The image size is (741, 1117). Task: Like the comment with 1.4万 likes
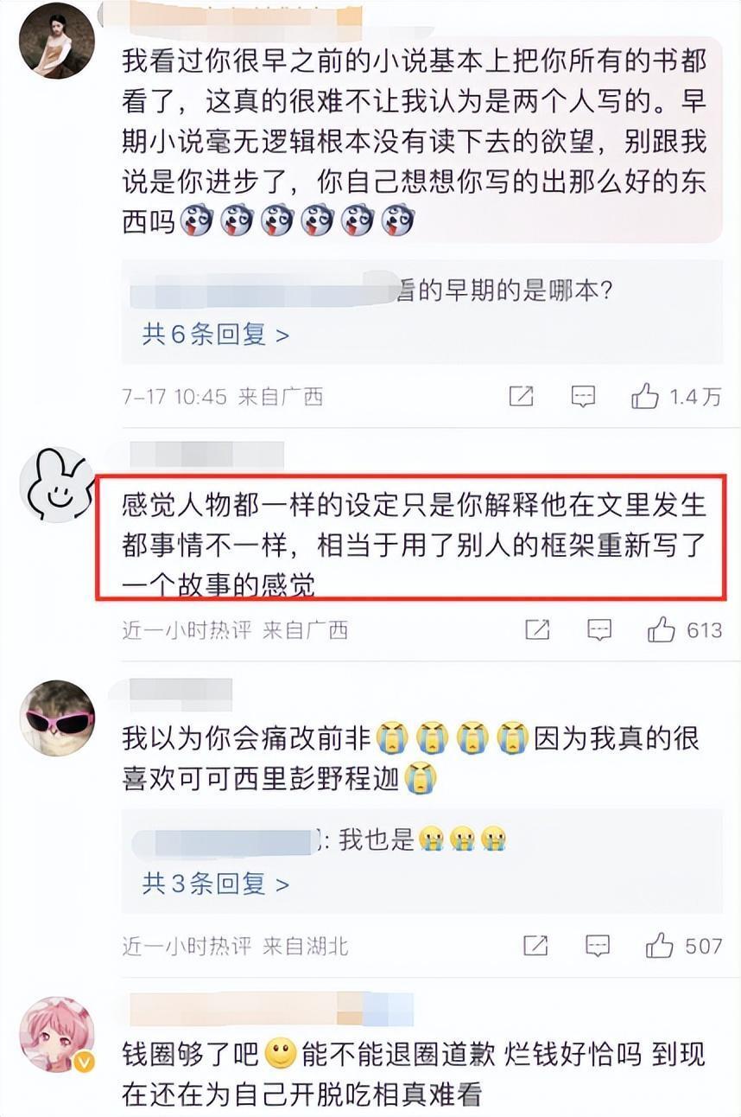click(x=675, y=397)
